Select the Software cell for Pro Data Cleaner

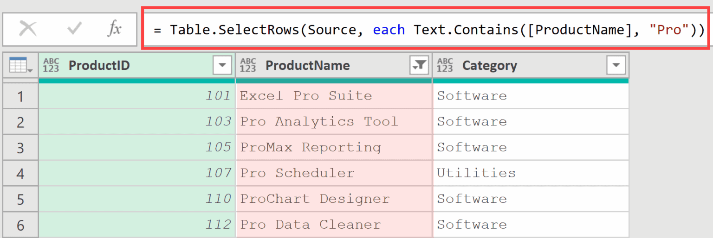pos(531,225)
